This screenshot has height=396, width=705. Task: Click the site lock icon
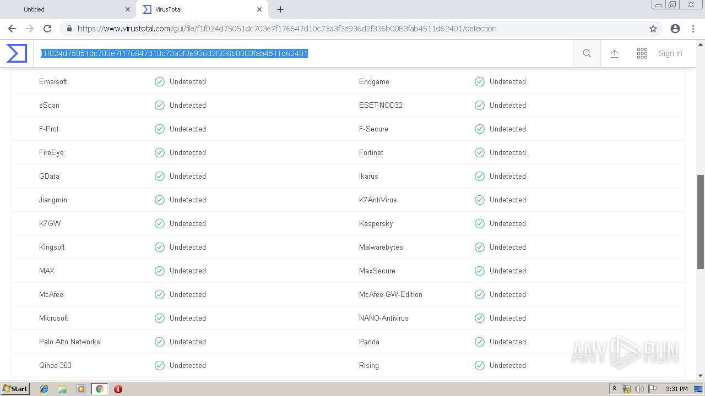coord(69,29)
